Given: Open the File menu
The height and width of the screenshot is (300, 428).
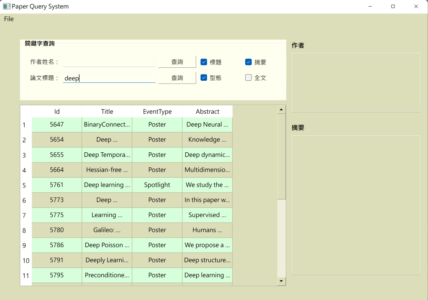Looking at the screenshot, I should pyautogui.click(x=9, y=19).
